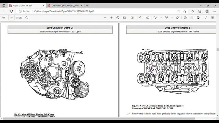Open the immersive reader book icon
Screen dimensions: 219x123
pos(148,18)
